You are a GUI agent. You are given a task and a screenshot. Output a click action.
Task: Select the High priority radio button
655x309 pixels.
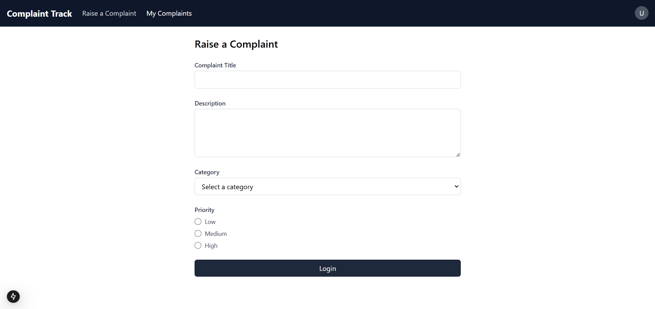[x=198, y=246]
